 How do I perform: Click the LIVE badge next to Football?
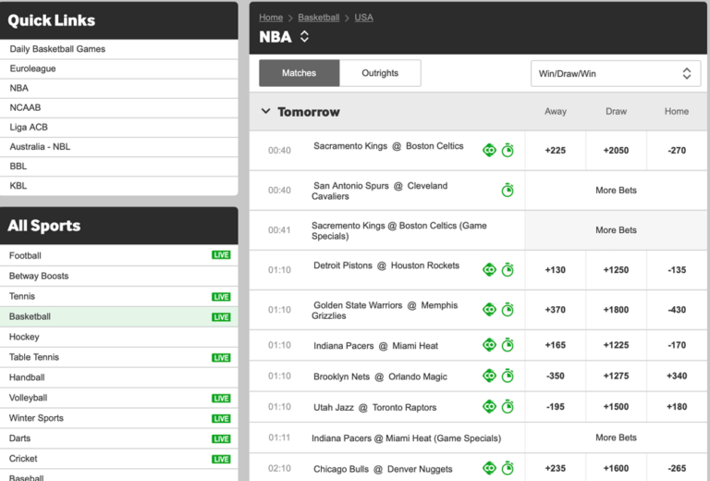(x=221, y=255)
